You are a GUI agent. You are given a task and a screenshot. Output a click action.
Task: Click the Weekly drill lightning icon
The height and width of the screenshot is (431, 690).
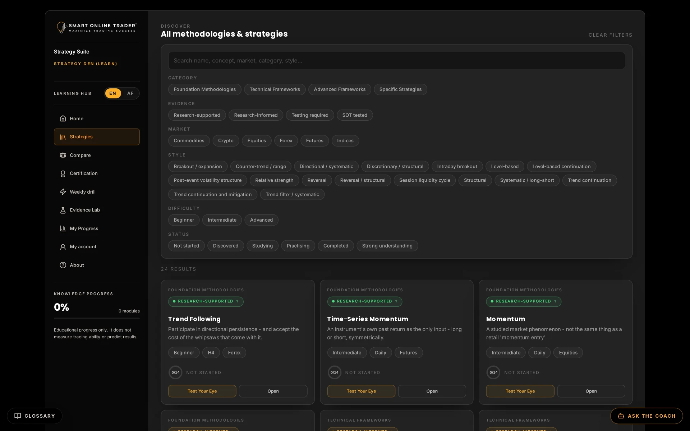(63, 192)
